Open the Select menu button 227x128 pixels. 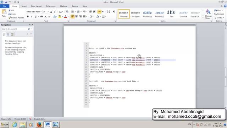tap(219, 17)
